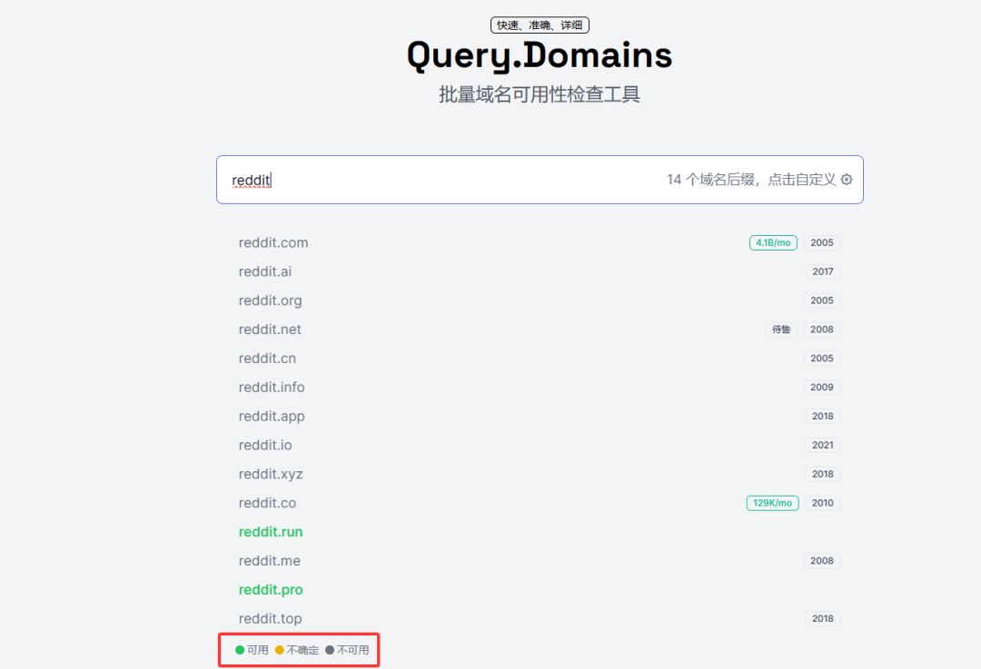Click the 129K/mo traffic badge
Screen dimensions: 981x669
[773, 503]
